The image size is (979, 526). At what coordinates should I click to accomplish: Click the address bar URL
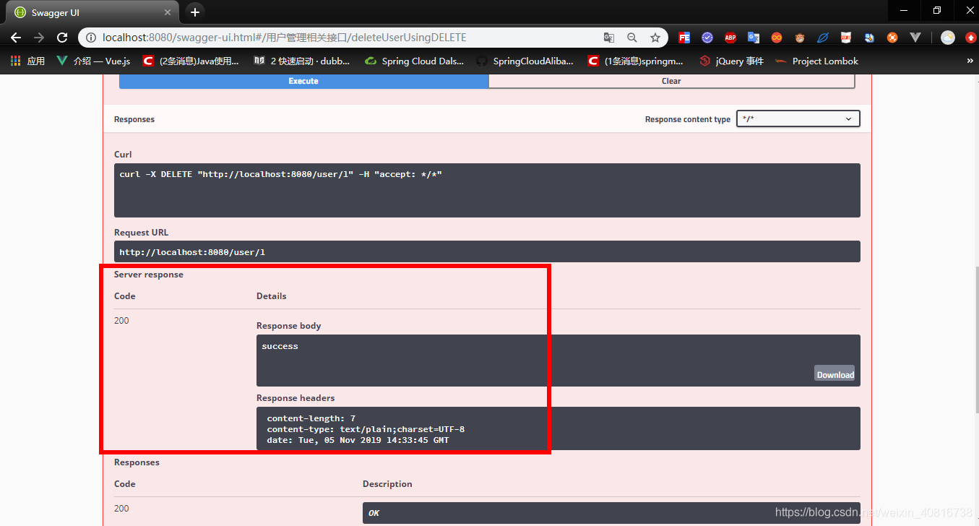pyautogui.click(x=285, y=38)
